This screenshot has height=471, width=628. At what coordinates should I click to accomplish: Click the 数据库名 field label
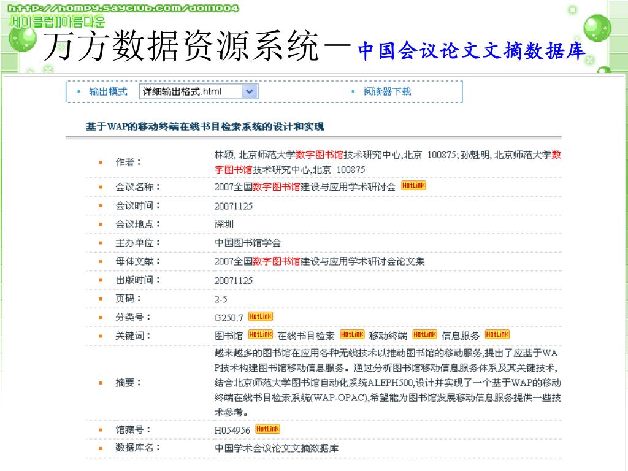(138, 448)
